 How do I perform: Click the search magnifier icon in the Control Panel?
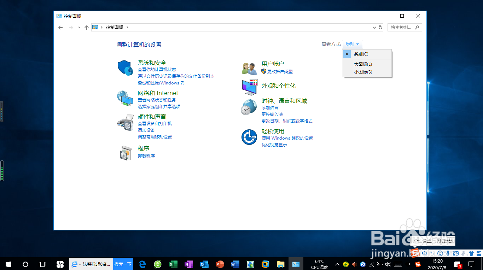tap(417, 27)
